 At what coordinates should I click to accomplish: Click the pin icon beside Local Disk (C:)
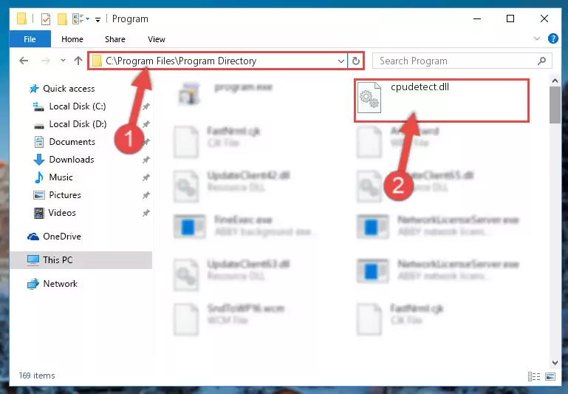point(146,106)
